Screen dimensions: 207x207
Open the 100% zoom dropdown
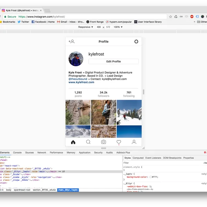pyautogui.click(x=118, y=27)
